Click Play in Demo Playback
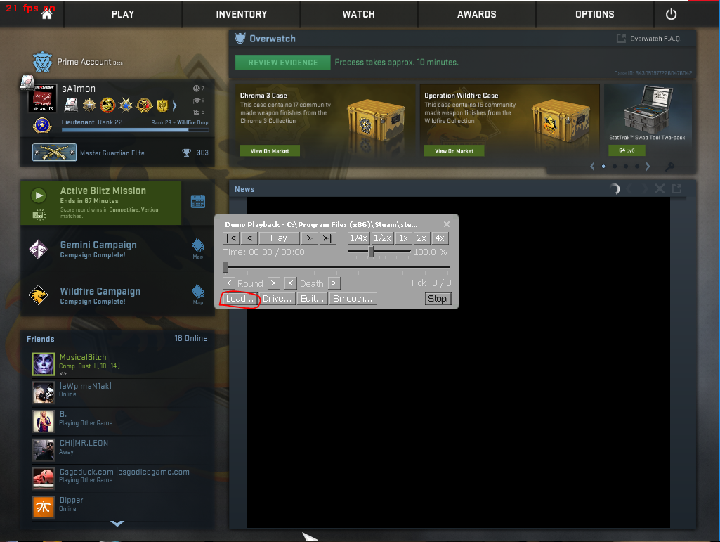720x542 pixels. pos(279,238)
